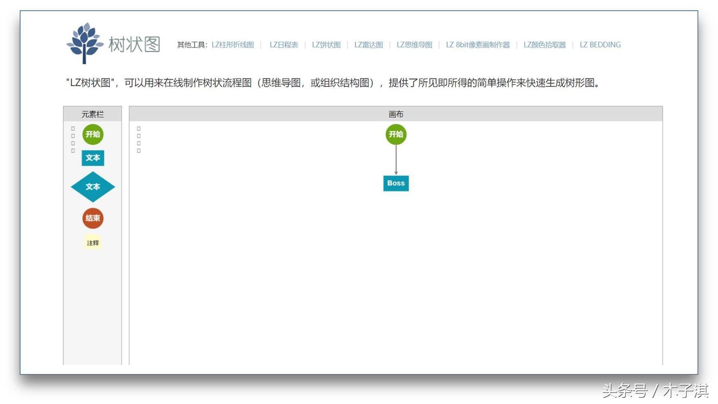This screenshot has height=404, width=718.
Task: Click the 树状图 title text
Action: pyautogui.click(x=134, y=44)
